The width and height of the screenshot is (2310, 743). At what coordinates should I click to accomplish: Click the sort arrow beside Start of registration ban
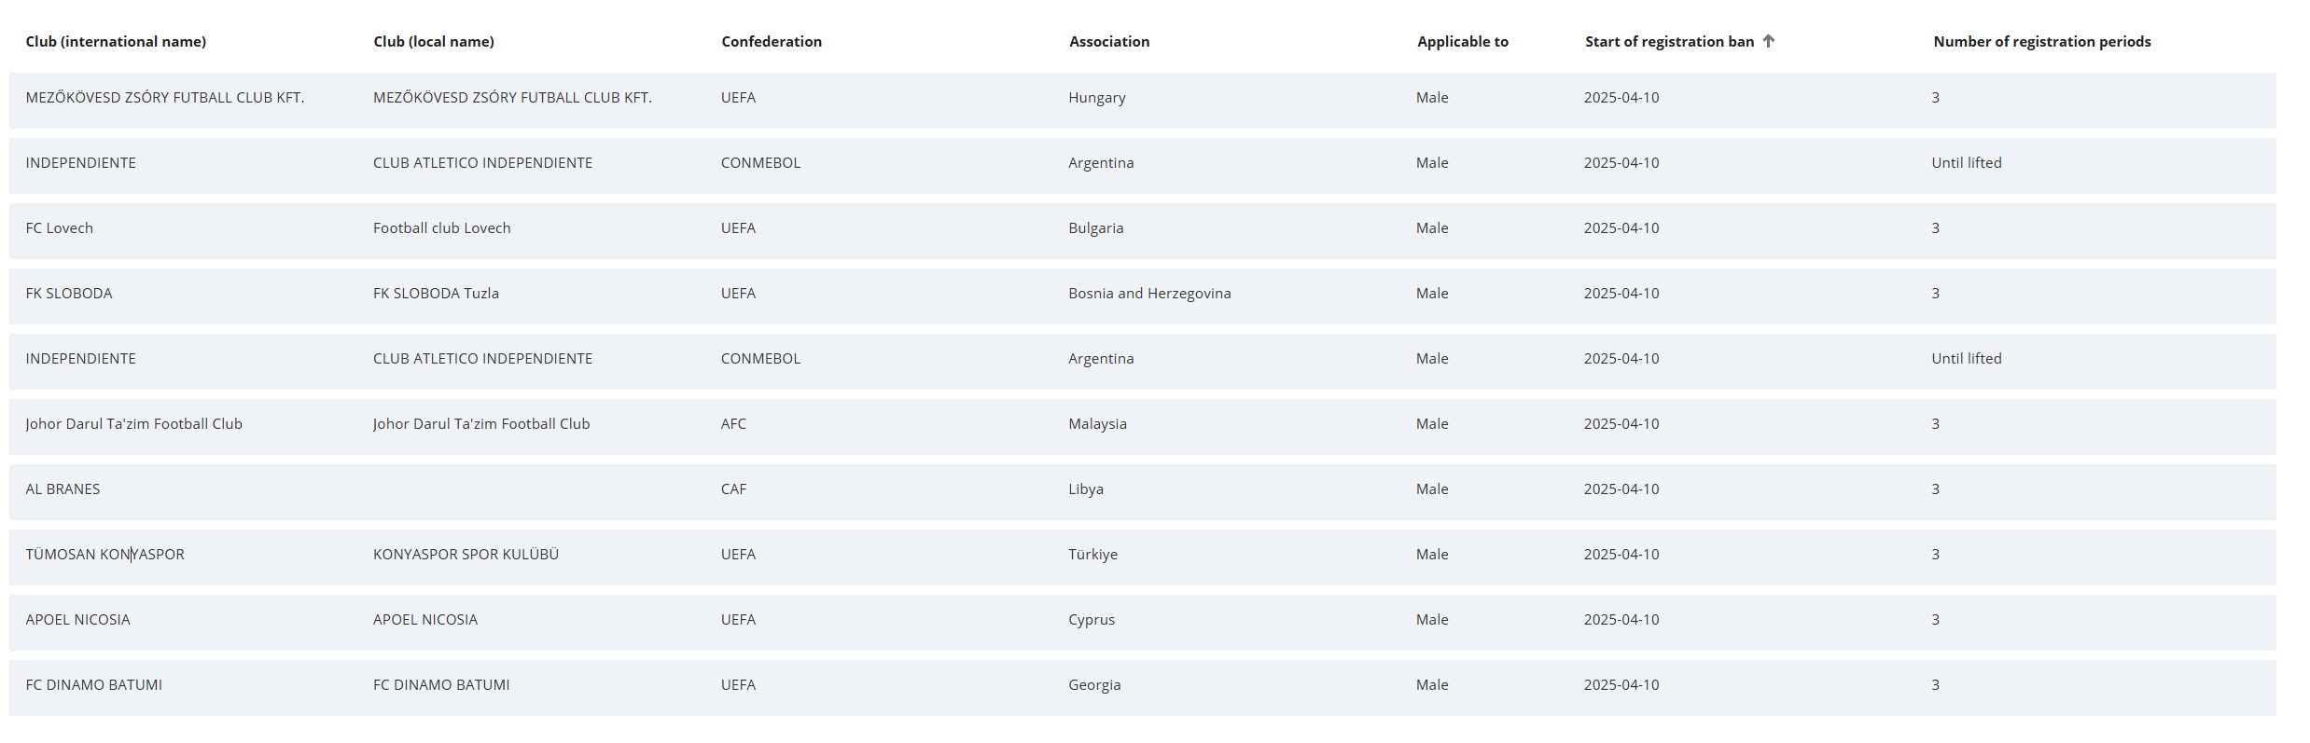click(1768, 41)
